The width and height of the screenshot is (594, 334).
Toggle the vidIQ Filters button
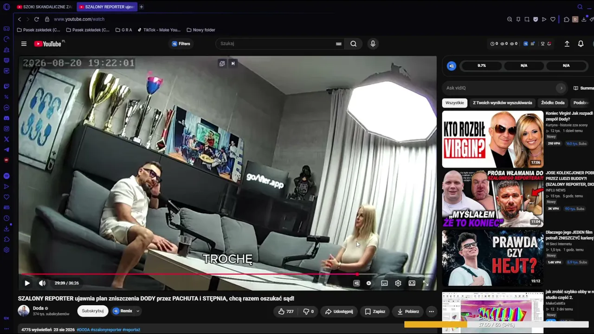click(x=181, y=44)
